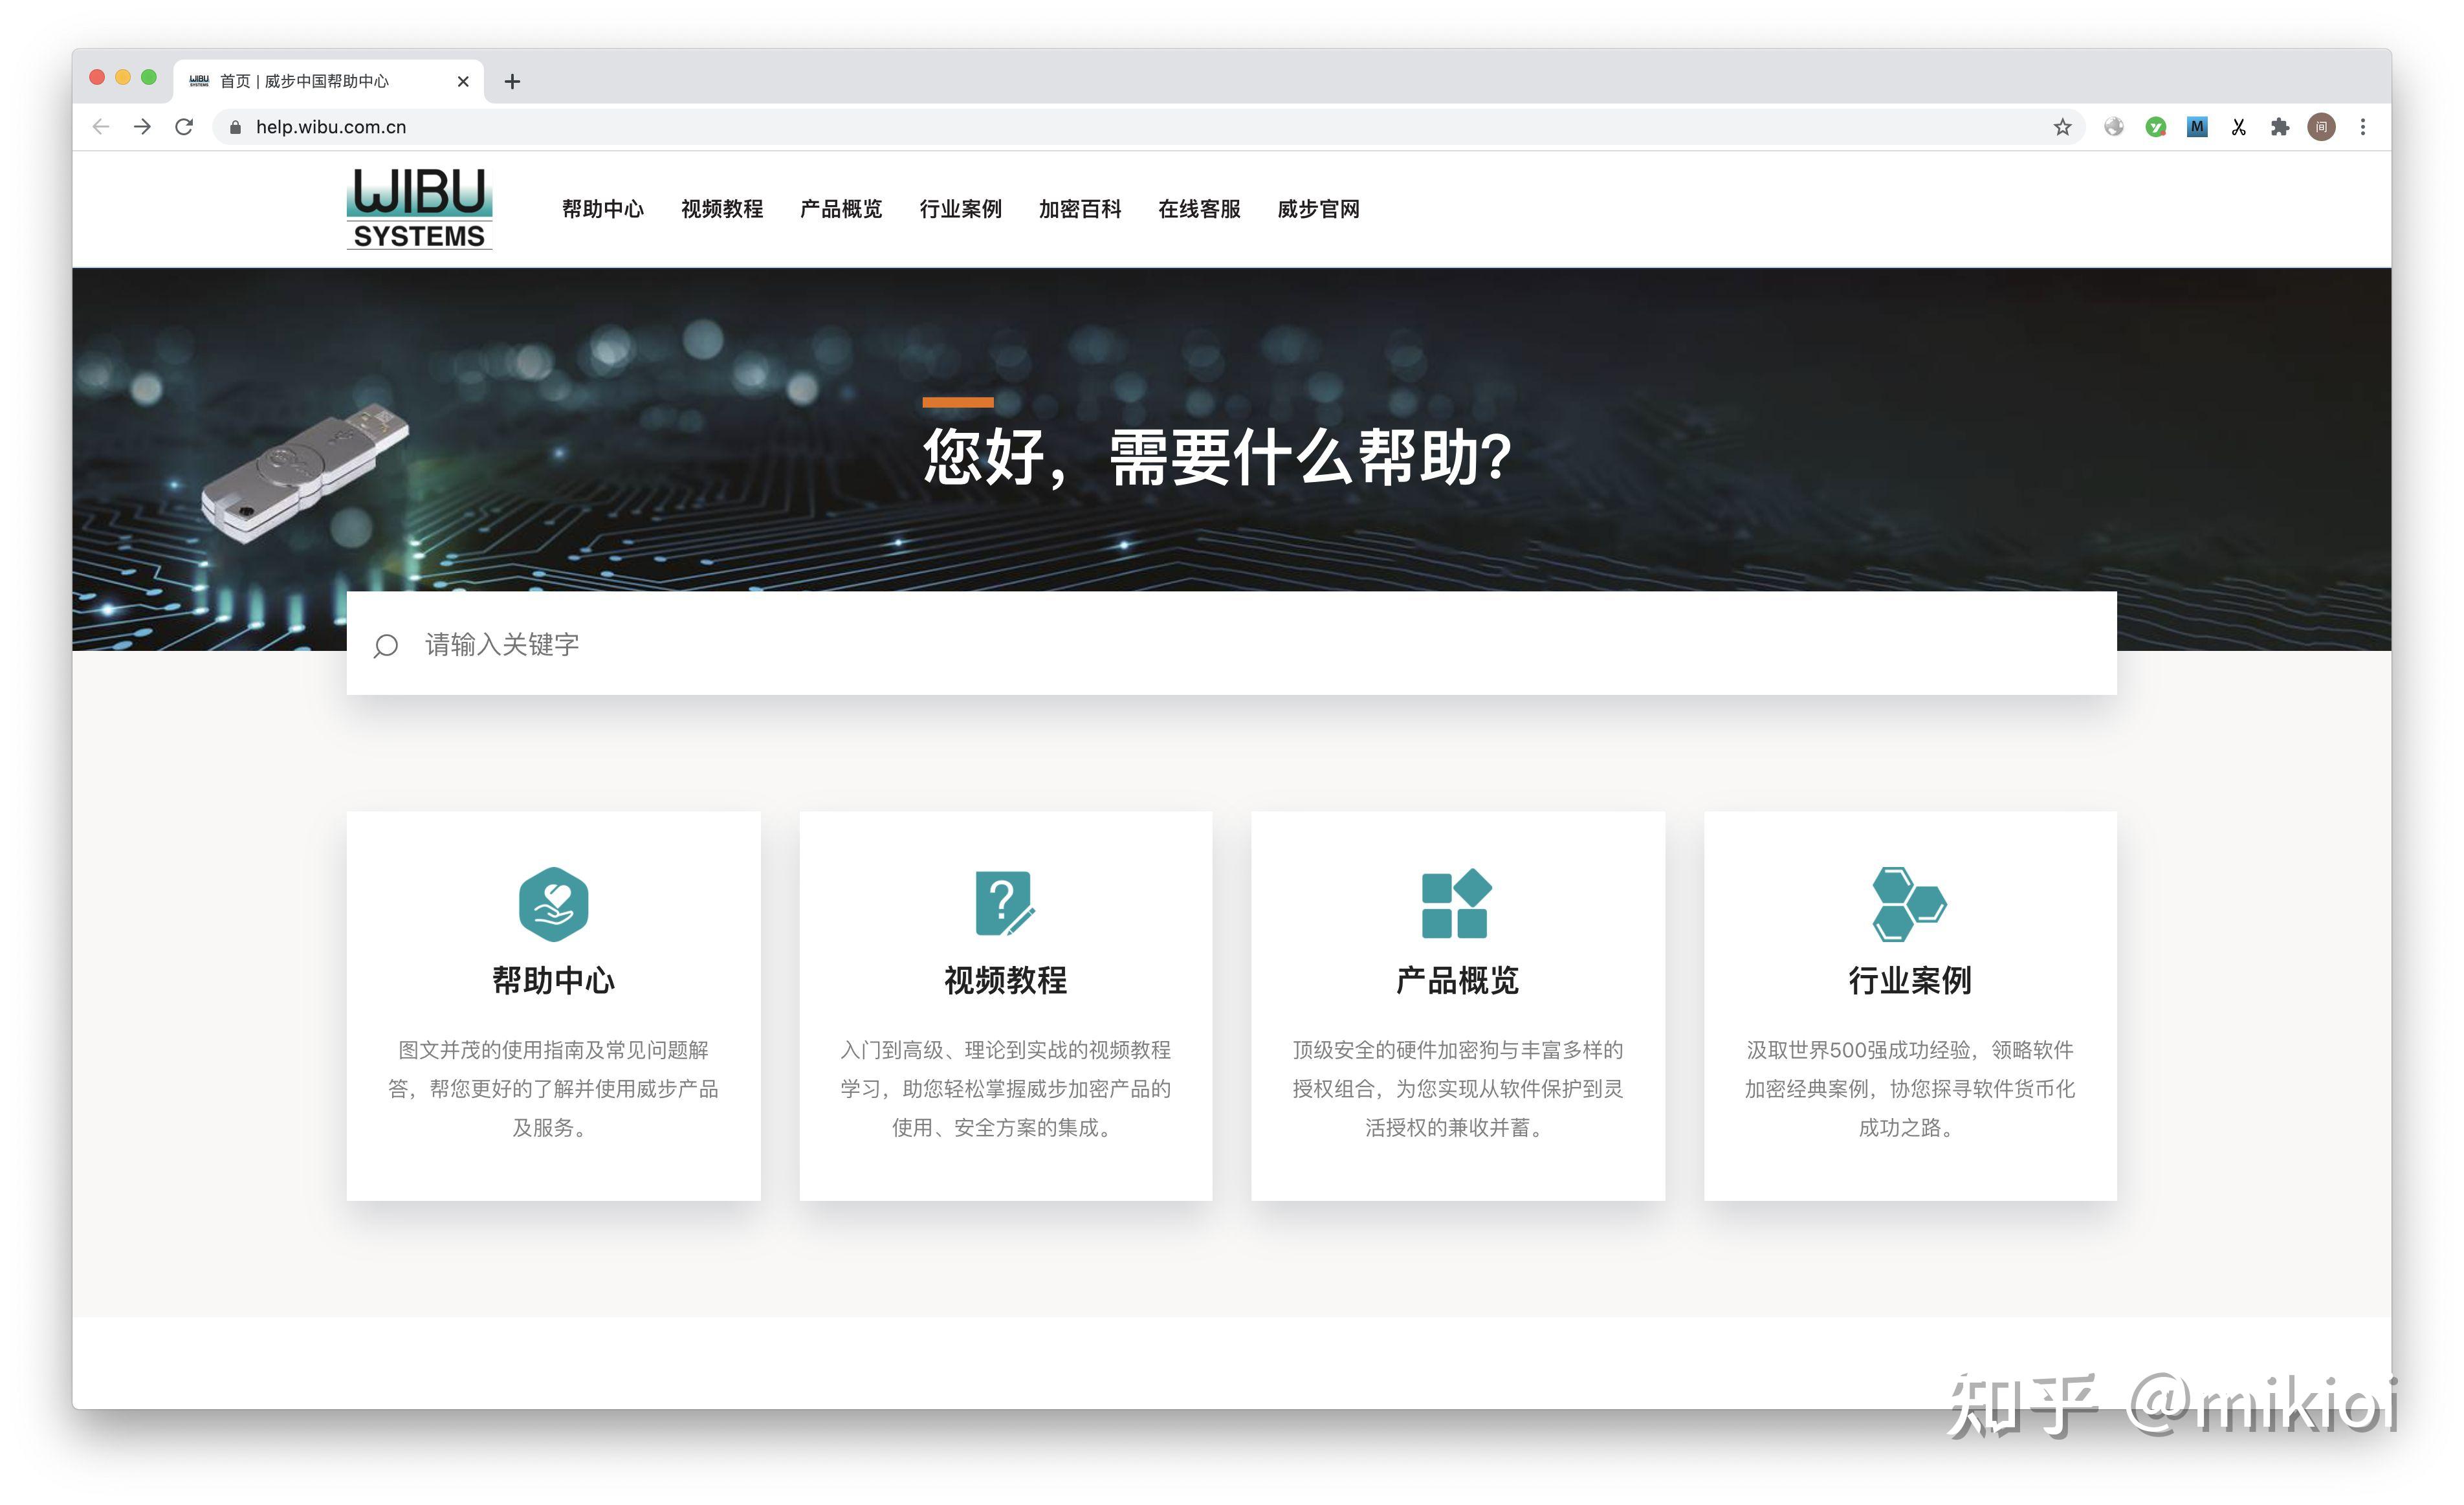Click the question-mark 视频教程 card icon

tap(1005, 905)
